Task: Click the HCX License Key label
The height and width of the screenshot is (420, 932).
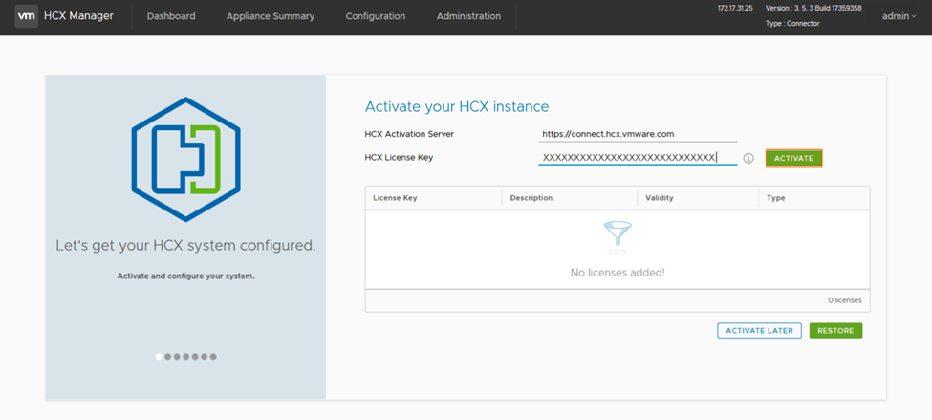Action: pos(399,158)
